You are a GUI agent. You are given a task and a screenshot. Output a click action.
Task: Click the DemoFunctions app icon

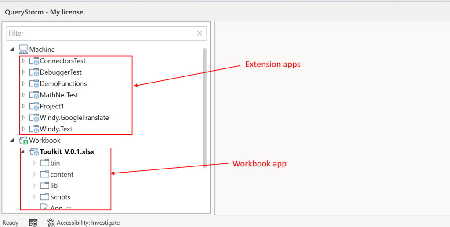click(34, 84)
